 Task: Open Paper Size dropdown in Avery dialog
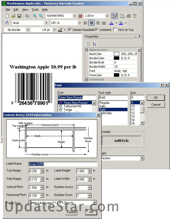pyautogui.click(x=95, y=203)
